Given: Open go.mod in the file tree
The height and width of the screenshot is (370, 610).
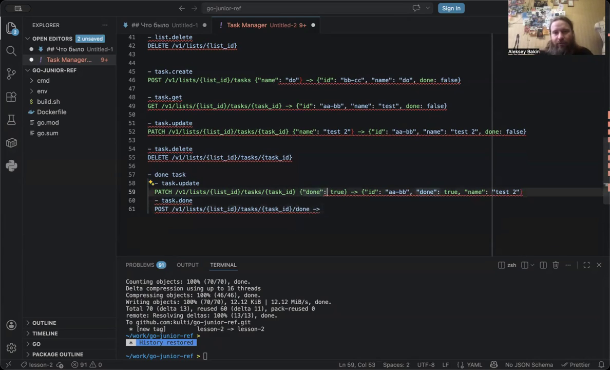Looking at the screenshot, I should coord(48,123).
